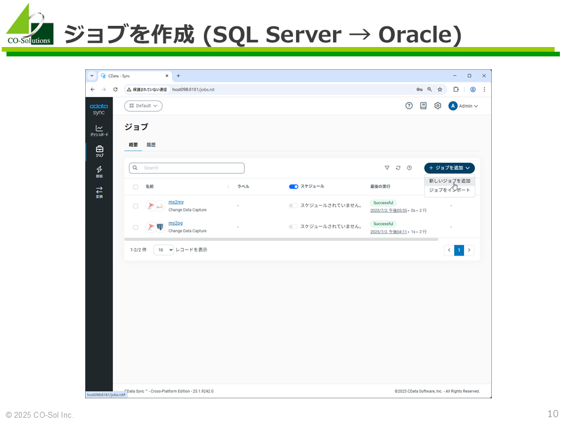
Task: Click the zoom magnifier icon in address bar
Action: (x=429, y=89)
